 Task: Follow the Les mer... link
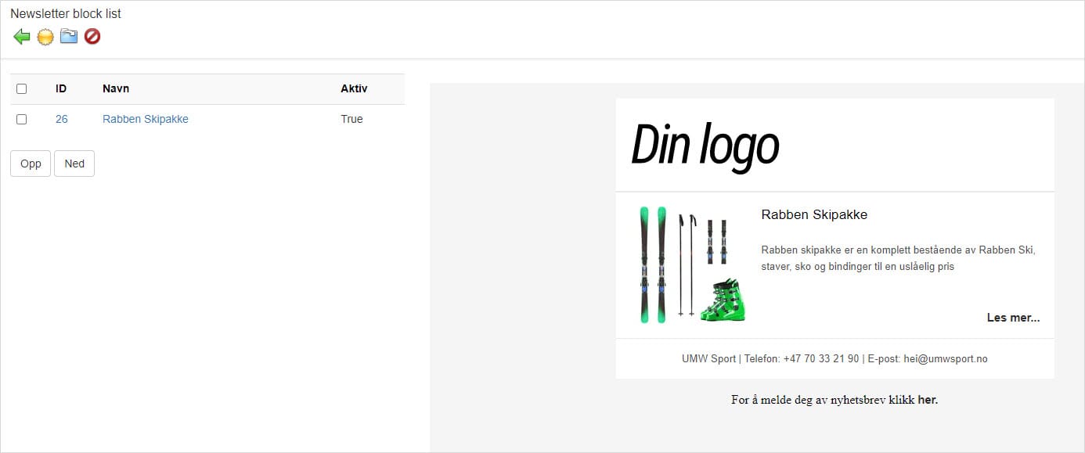coord(1013,318)
